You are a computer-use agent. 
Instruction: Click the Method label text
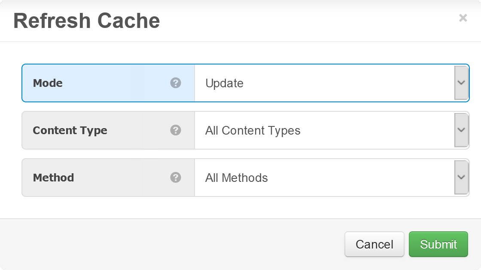[53, 178]
